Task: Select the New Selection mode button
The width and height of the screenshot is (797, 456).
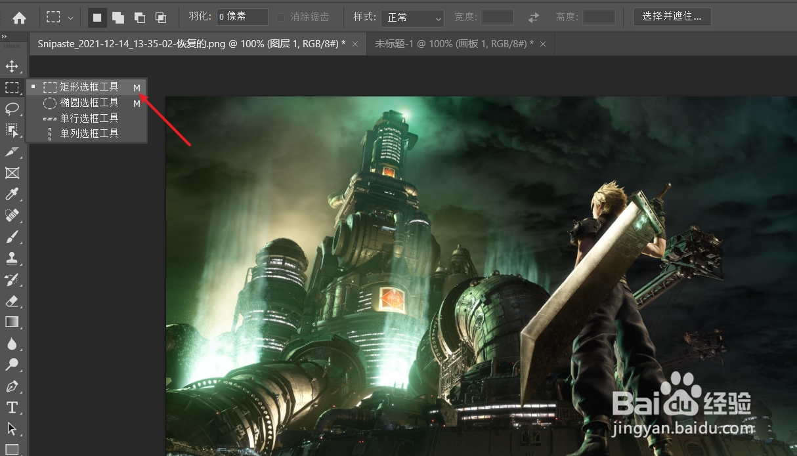Action: (97, 18)
